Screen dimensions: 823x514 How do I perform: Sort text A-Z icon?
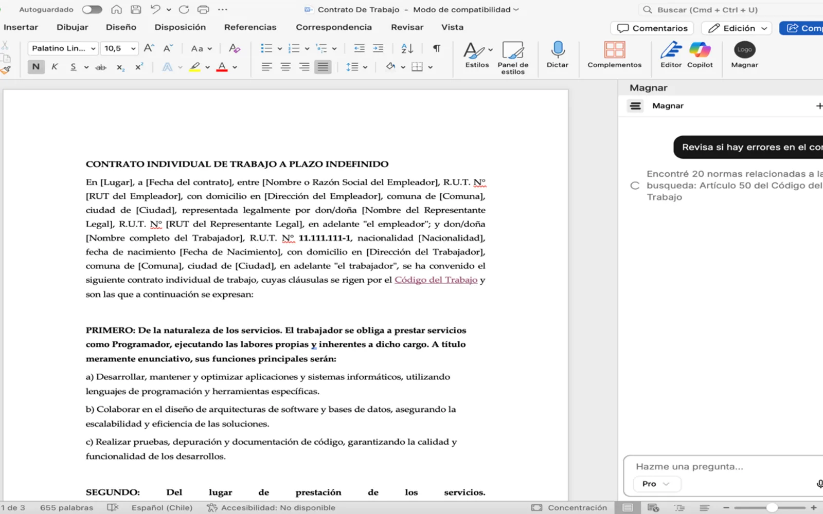click(x=407, y=48)
